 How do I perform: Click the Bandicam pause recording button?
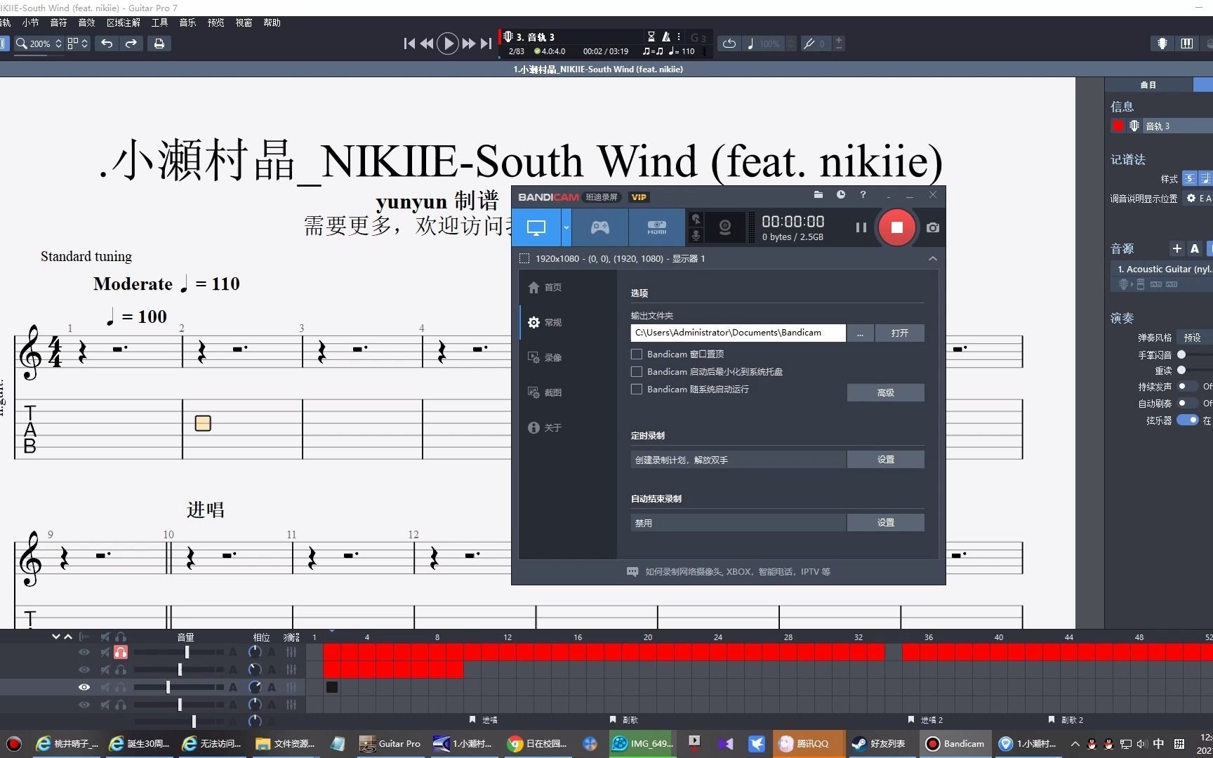(861, 227)
